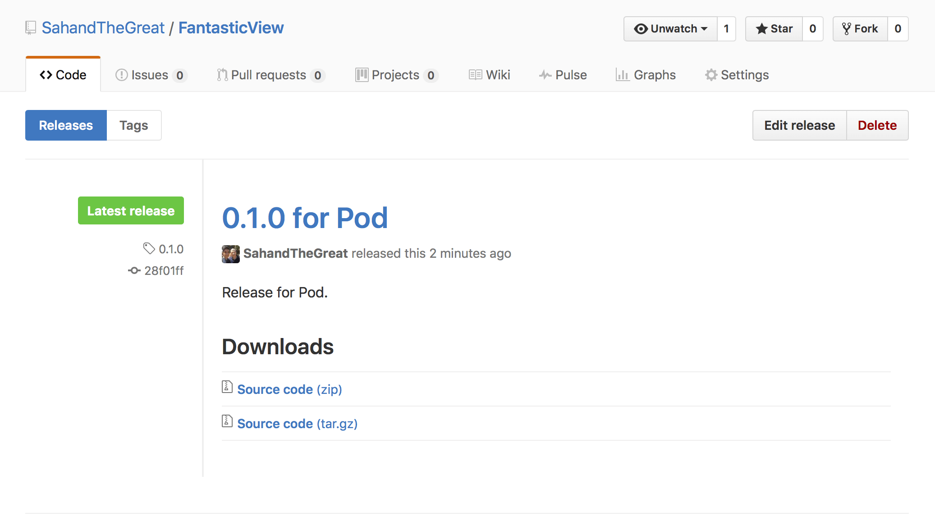Click the bar chart icon next to Graphs

(623, 75)
